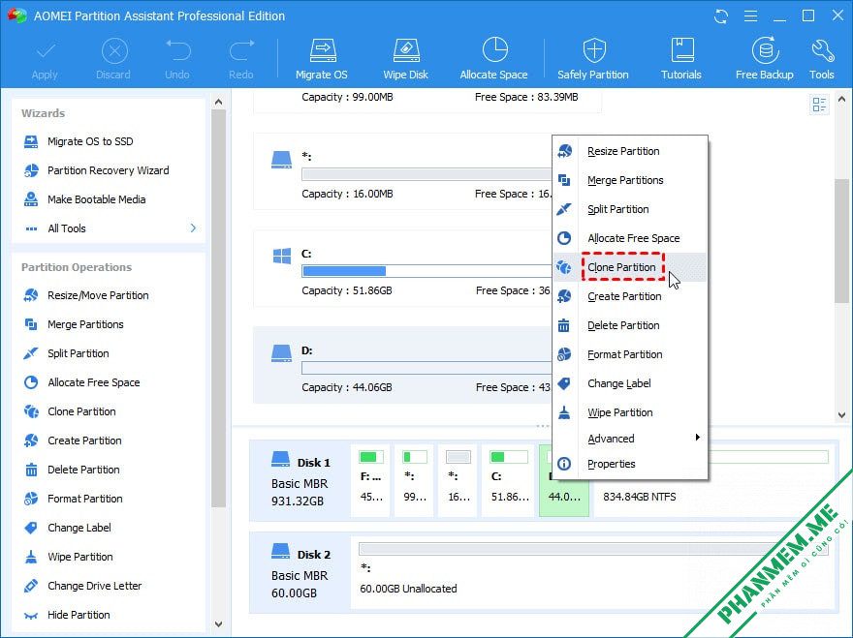Choose Create Partition in context menu

pyautogui.click(x=630, y=296)
